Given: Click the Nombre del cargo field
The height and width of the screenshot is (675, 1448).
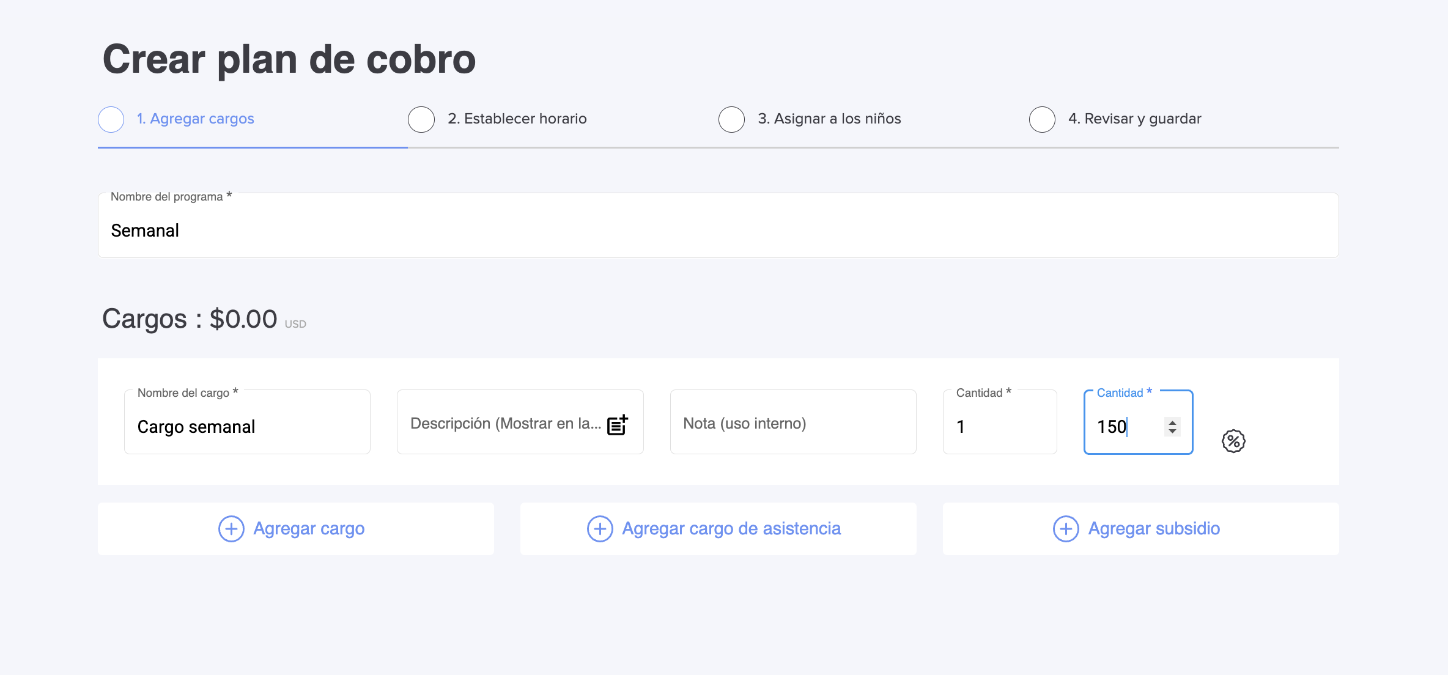Looking at the screenshot, I should (x=247, y=426).
